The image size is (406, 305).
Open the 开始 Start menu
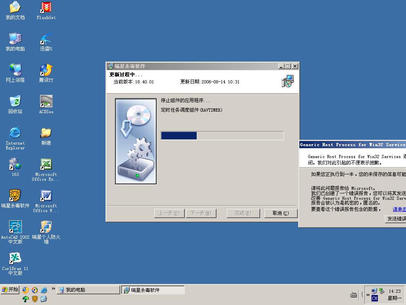pos(10,290)
